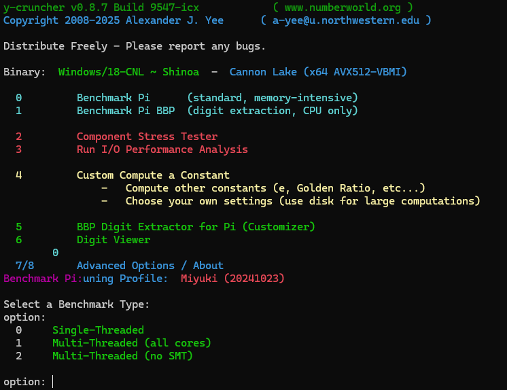Select Component Stress Tester option

click(x=147, y=137)
